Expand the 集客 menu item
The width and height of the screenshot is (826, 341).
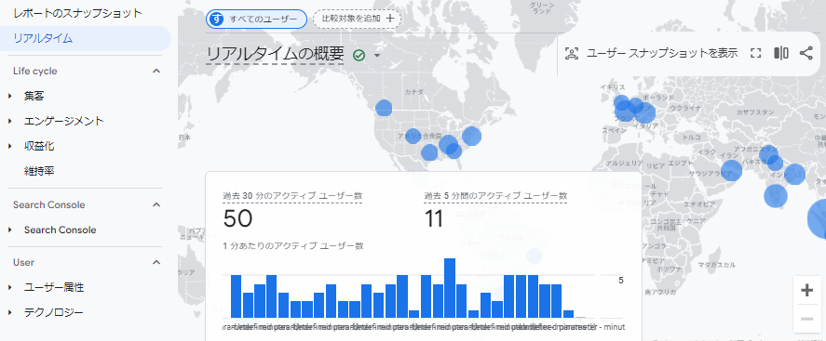point(10,96)
